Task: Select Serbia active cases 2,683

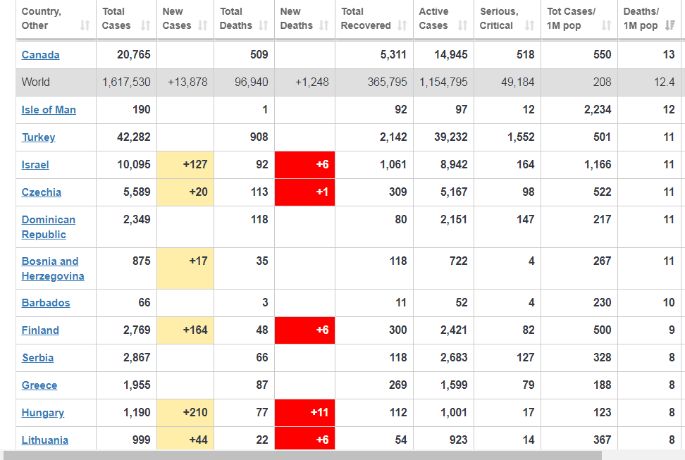Action: [454, 358]
